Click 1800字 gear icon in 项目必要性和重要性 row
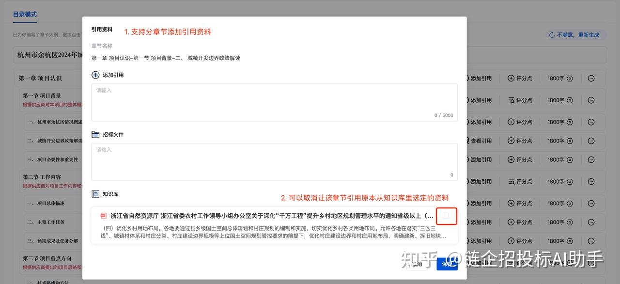The width and height of the screenshot is (620, 284). pyautogui.click(x=570, y=160)
